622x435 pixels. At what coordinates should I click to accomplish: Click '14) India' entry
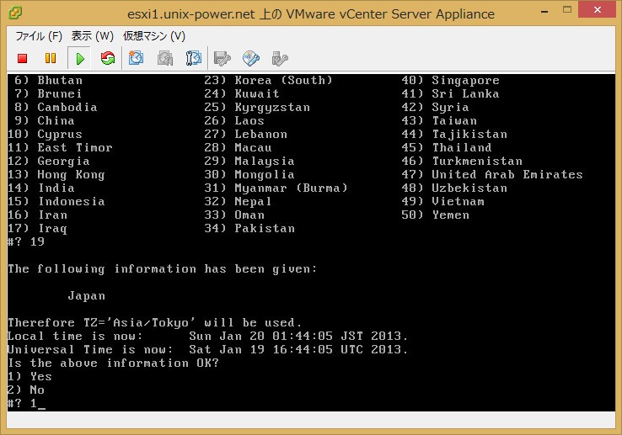(x=40, y=188)
